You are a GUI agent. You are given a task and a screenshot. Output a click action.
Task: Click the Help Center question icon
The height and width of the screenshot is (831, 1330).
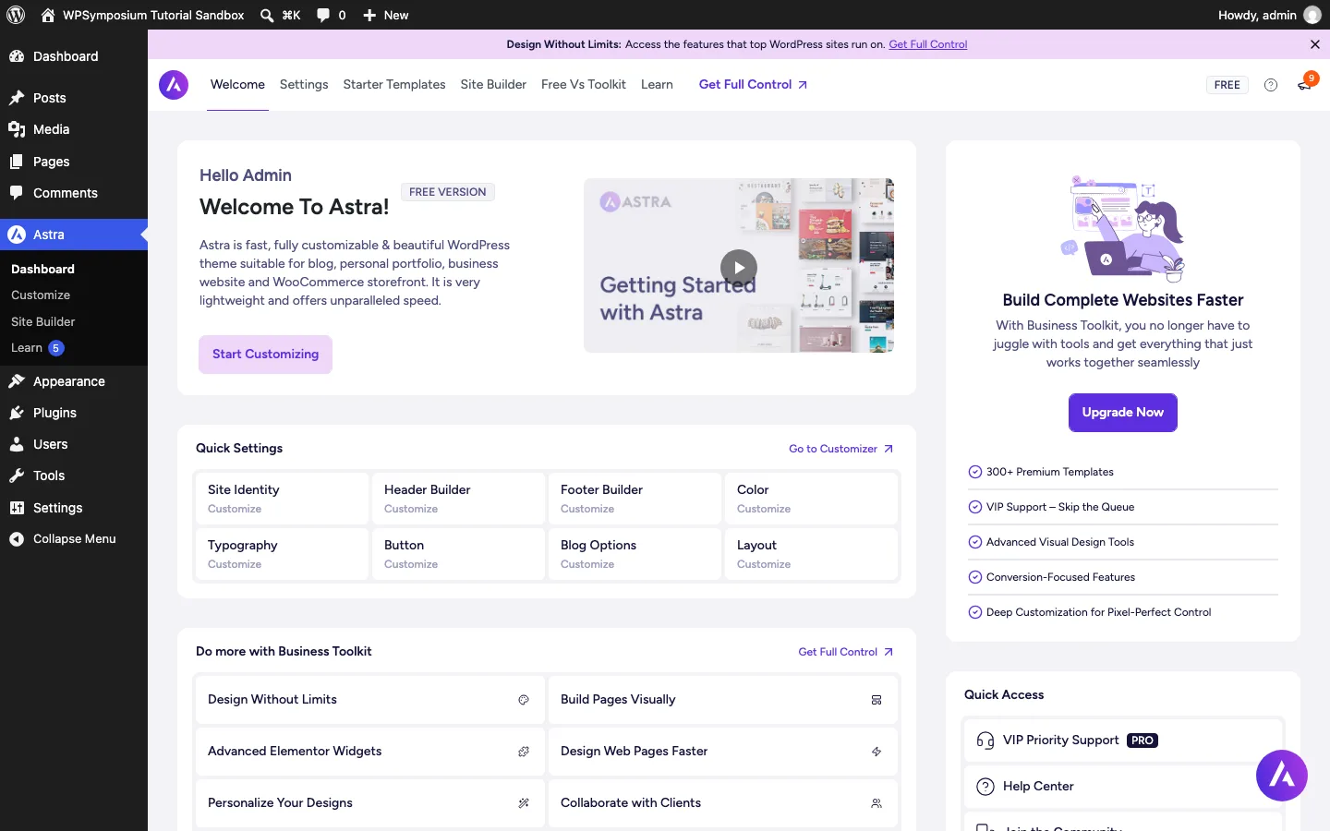tap(985, 787)
